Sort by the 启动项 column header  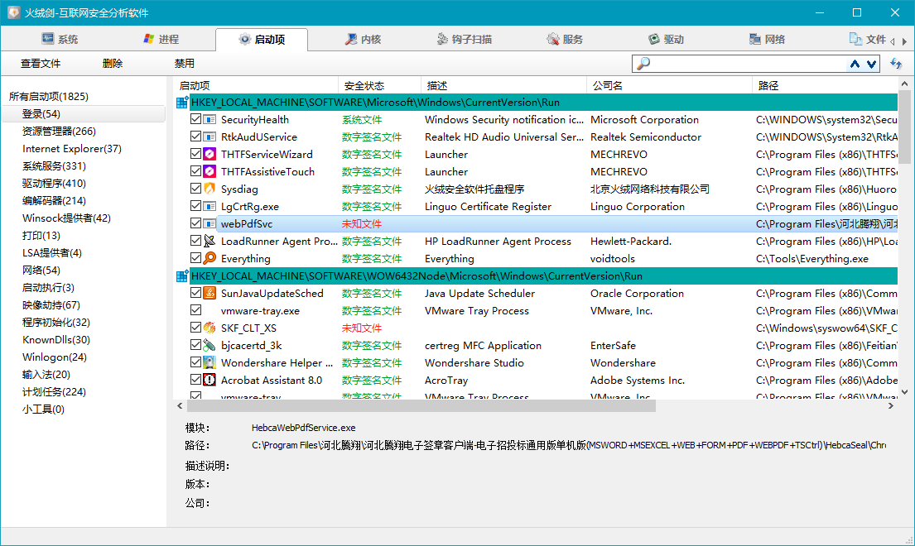pyautogui.click(x=256, y=86)
